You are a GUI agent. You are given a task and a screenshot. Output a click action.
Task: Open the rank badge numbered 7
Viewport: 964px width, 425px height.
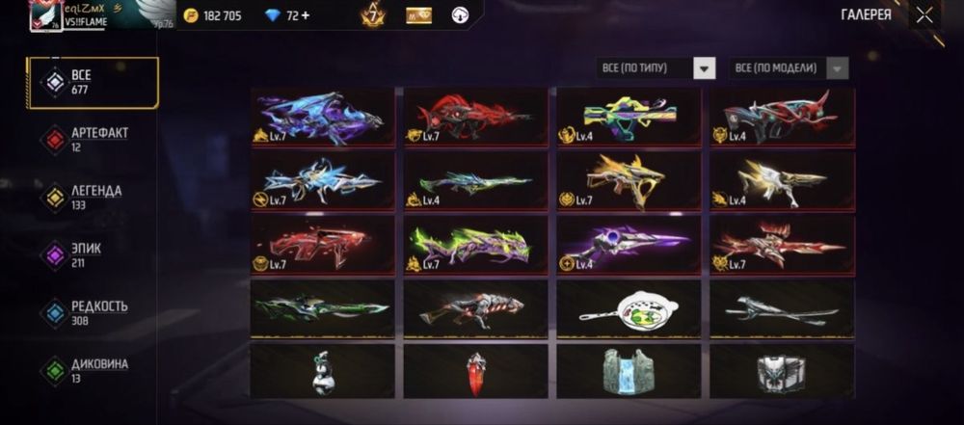372,15
